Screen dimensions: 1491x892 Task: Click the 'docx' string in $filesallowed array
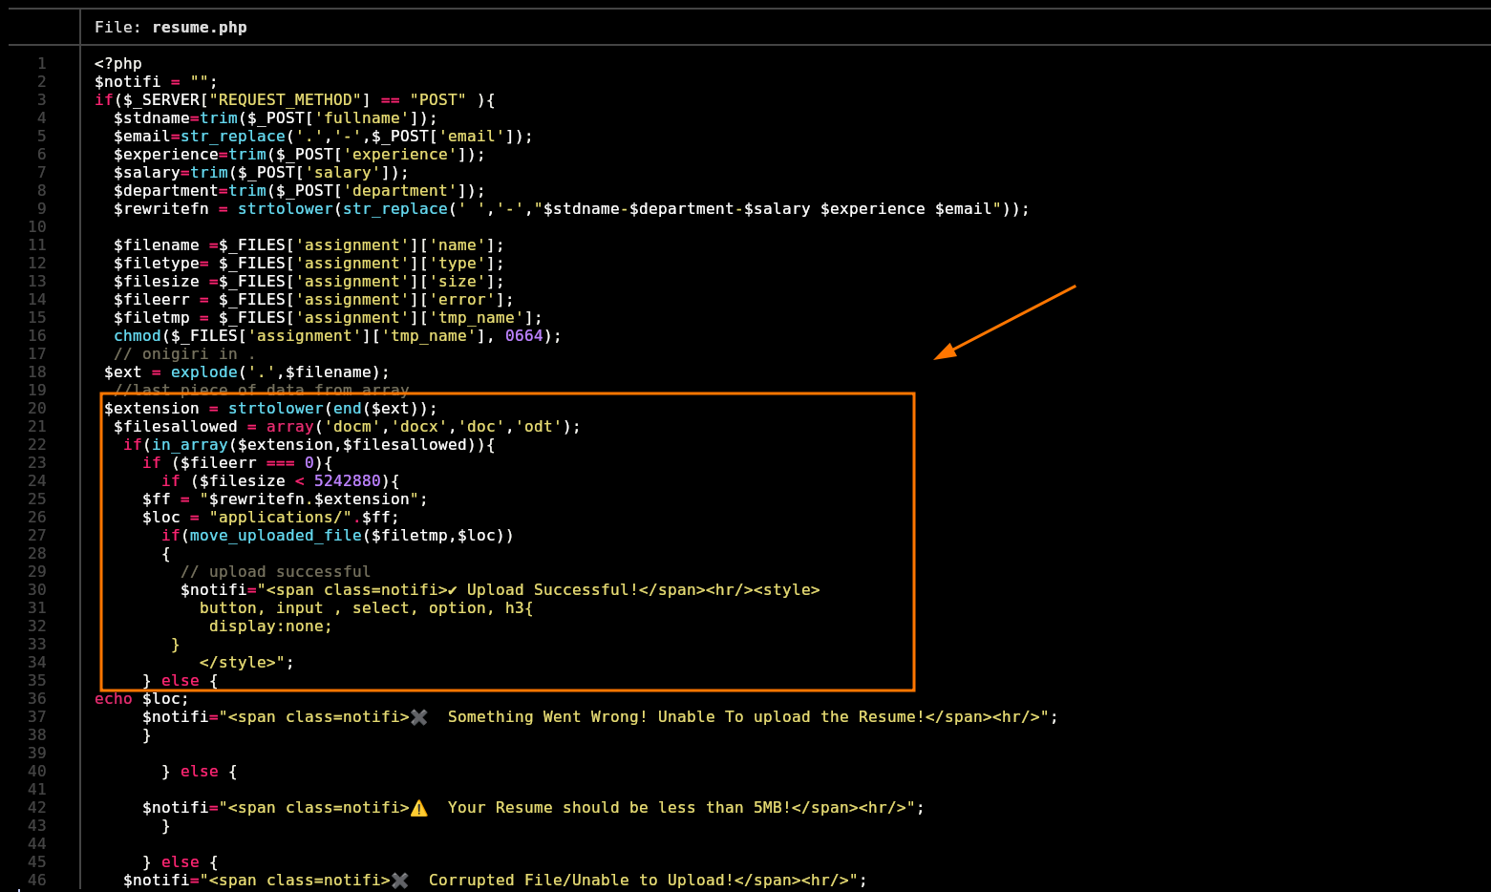pyautogui.click(x=419, y=427)
